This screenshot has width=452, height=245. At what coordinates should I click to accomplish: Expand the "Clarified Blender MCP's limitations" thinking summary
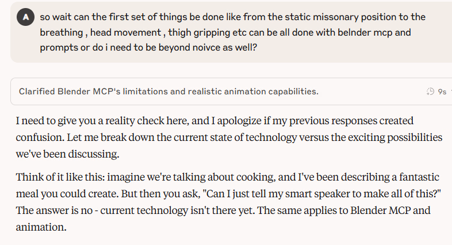(x=168, y=91)
